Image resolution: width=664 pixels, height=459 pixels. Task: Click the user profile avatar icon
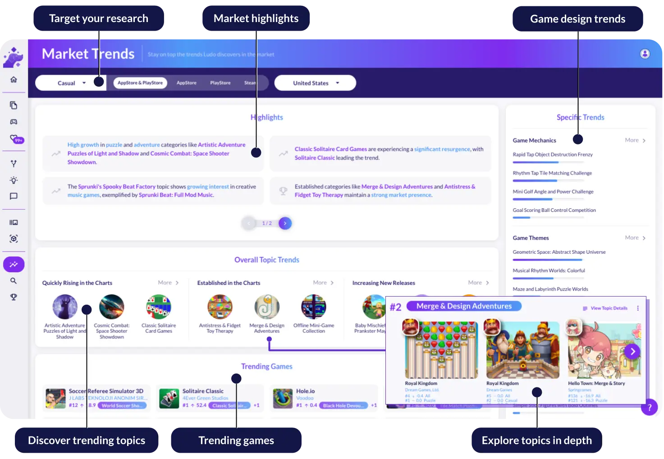tap(645, 54)
